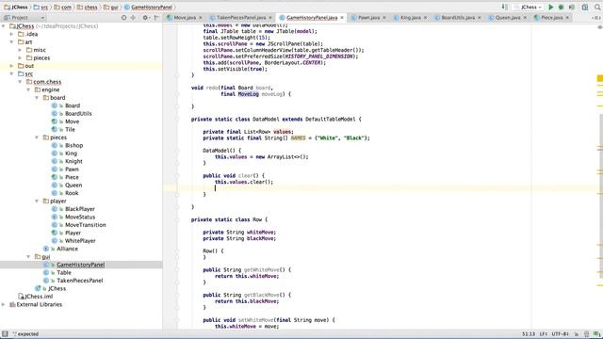This screenshot has height=339, width=603.
Task: Run with coverage icon in toolbar
Action: pos(572,7)
